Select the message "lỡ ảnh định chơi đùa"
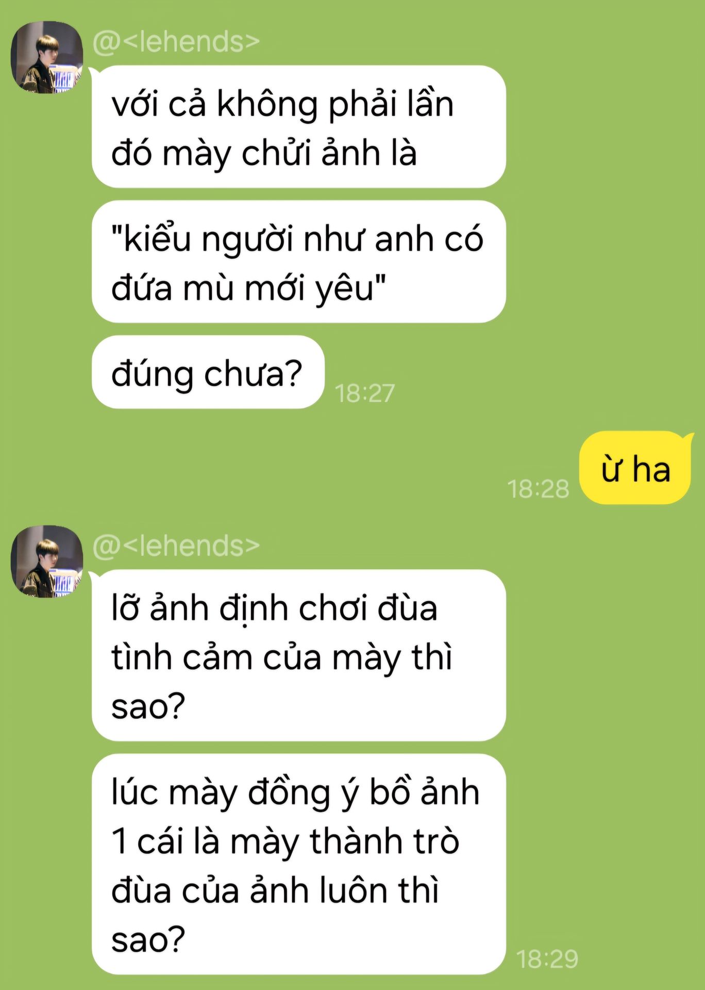Viewport: 705px width, 990px height. pyautogui.click(x=299, y=655)
